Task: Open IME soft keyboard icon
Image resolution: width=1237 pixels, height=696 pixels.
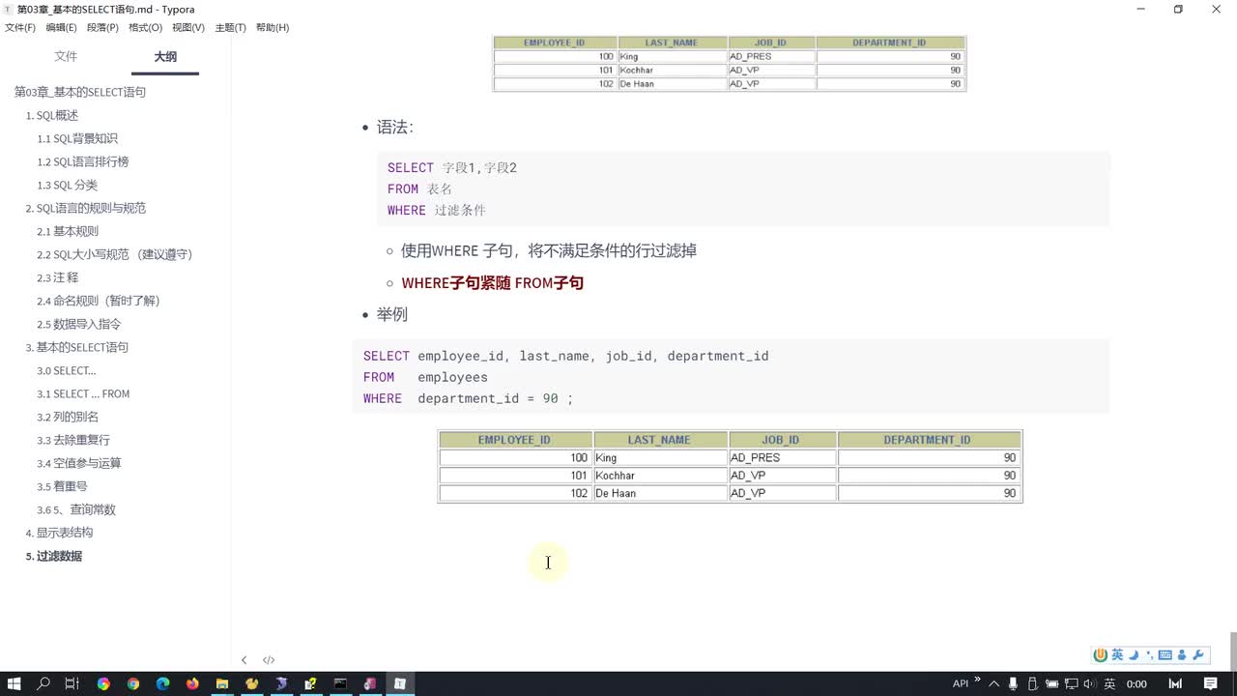Action: click(x=1165, y=654)
